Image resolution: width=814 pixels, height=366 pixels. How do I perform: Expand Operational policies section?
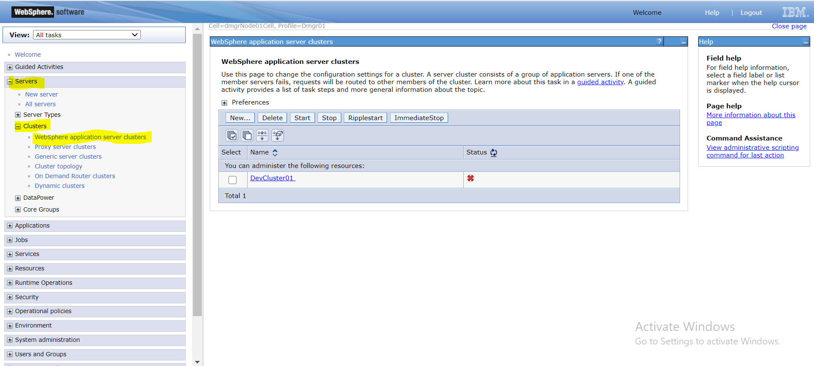(x=10, y=311)
